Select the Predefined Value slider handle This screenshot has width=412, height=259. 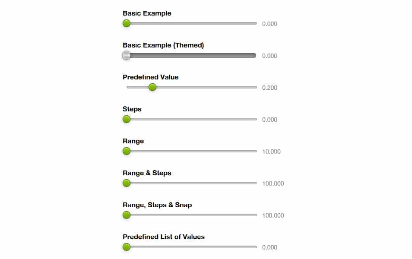[x=152, y=87]
